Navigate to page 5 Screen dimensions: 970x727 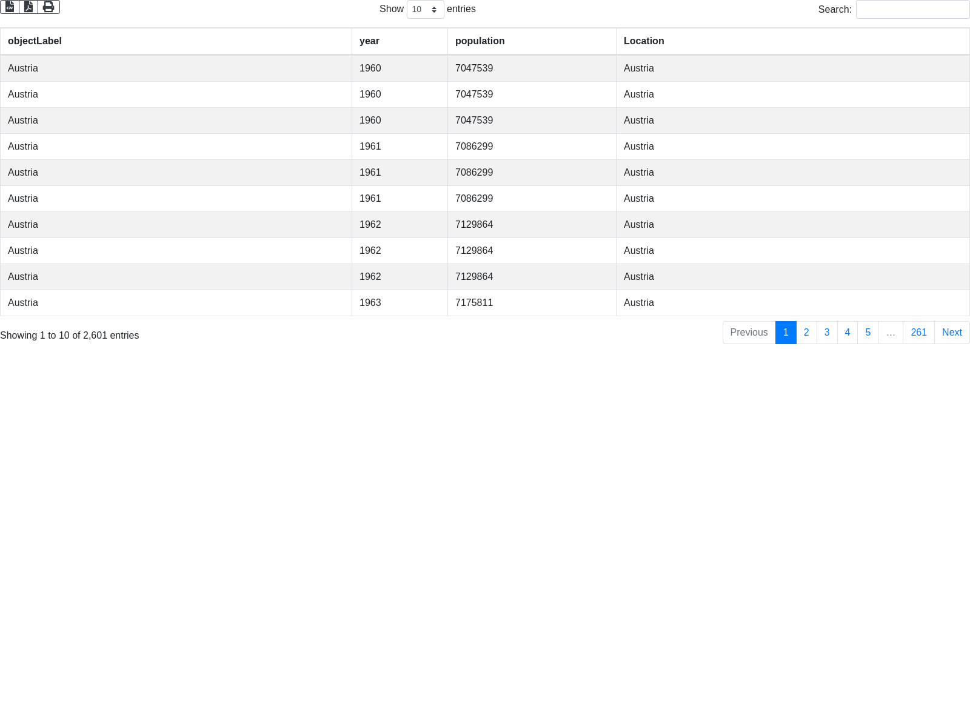point(868,333)
